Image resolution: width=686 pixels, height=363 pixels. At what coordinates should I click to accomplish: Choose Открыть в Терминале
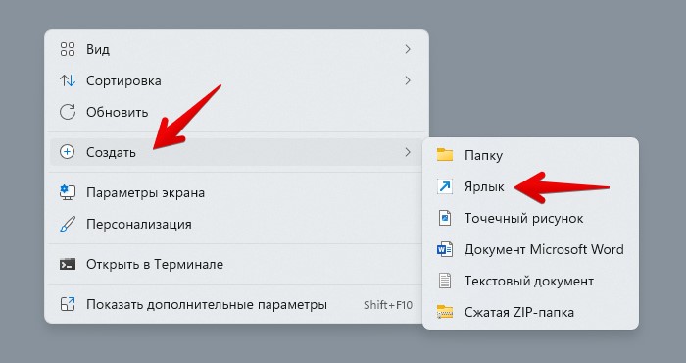tap(236, 265)
